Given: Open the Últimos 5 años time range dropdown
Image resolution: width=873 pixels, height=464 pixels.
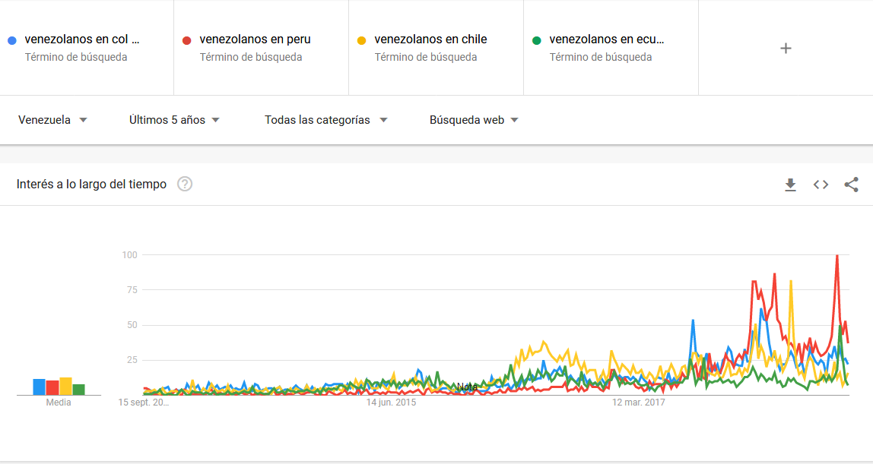Looking at the screenshot, I should pyautogui.click(x=174, y=120).
